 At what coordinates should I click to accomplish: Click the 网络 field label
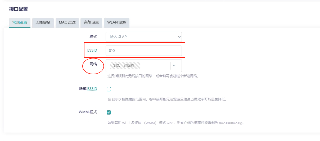coord(93,64)
